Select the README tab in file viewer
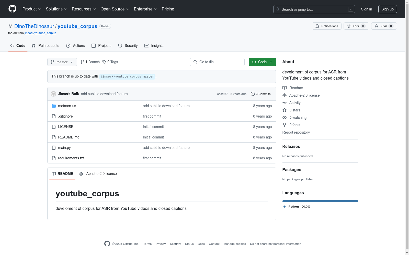The width and height of the screenshot is (409, 255). pyautogui.click(x=62, y=174)
